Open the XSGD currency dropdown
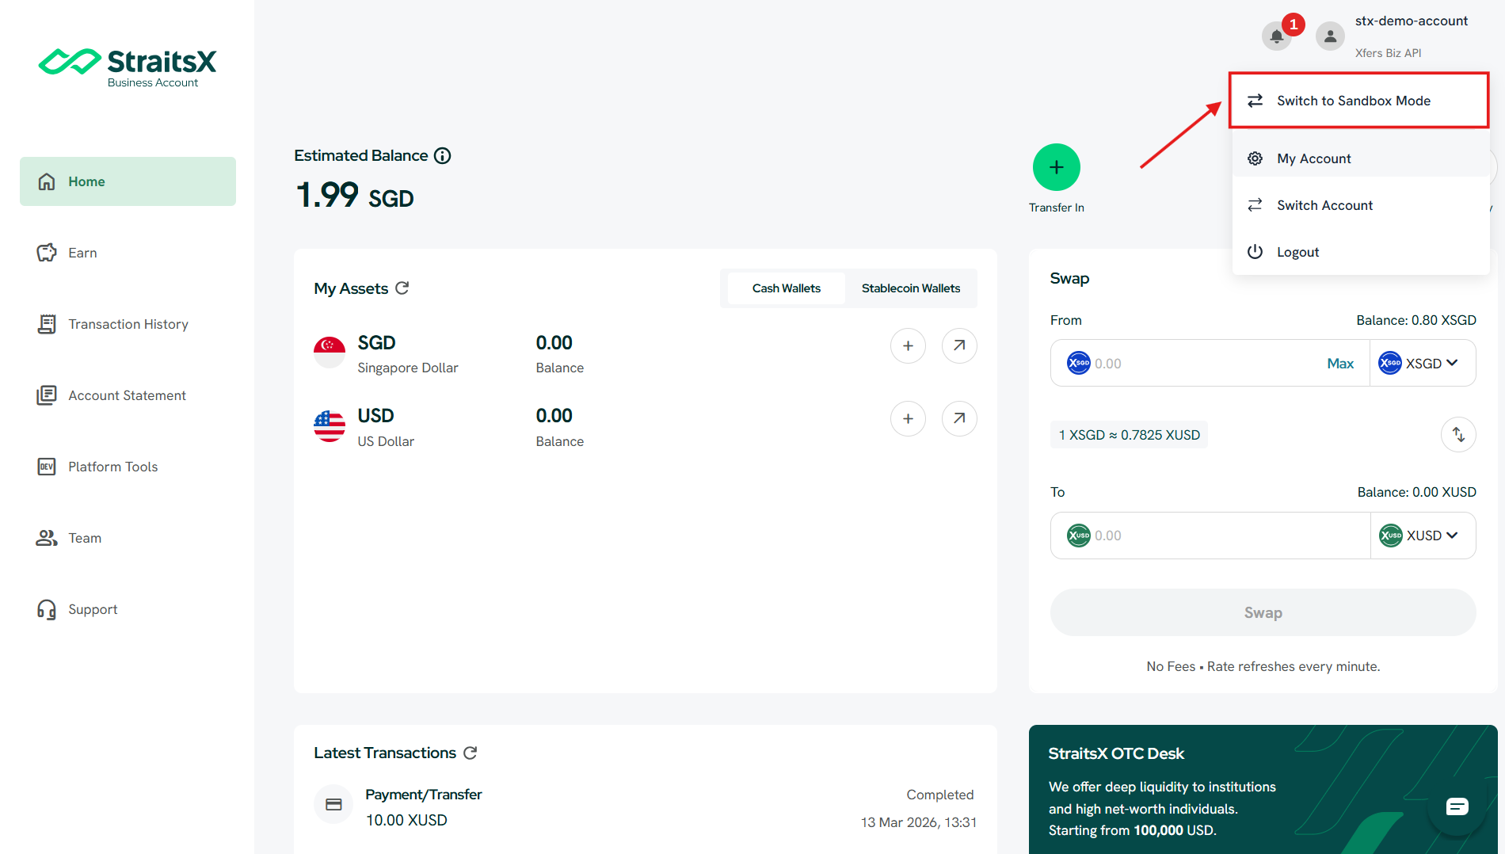This screenshot has height=854, width=1505. pyautogui.click(x=1423, y=363)
